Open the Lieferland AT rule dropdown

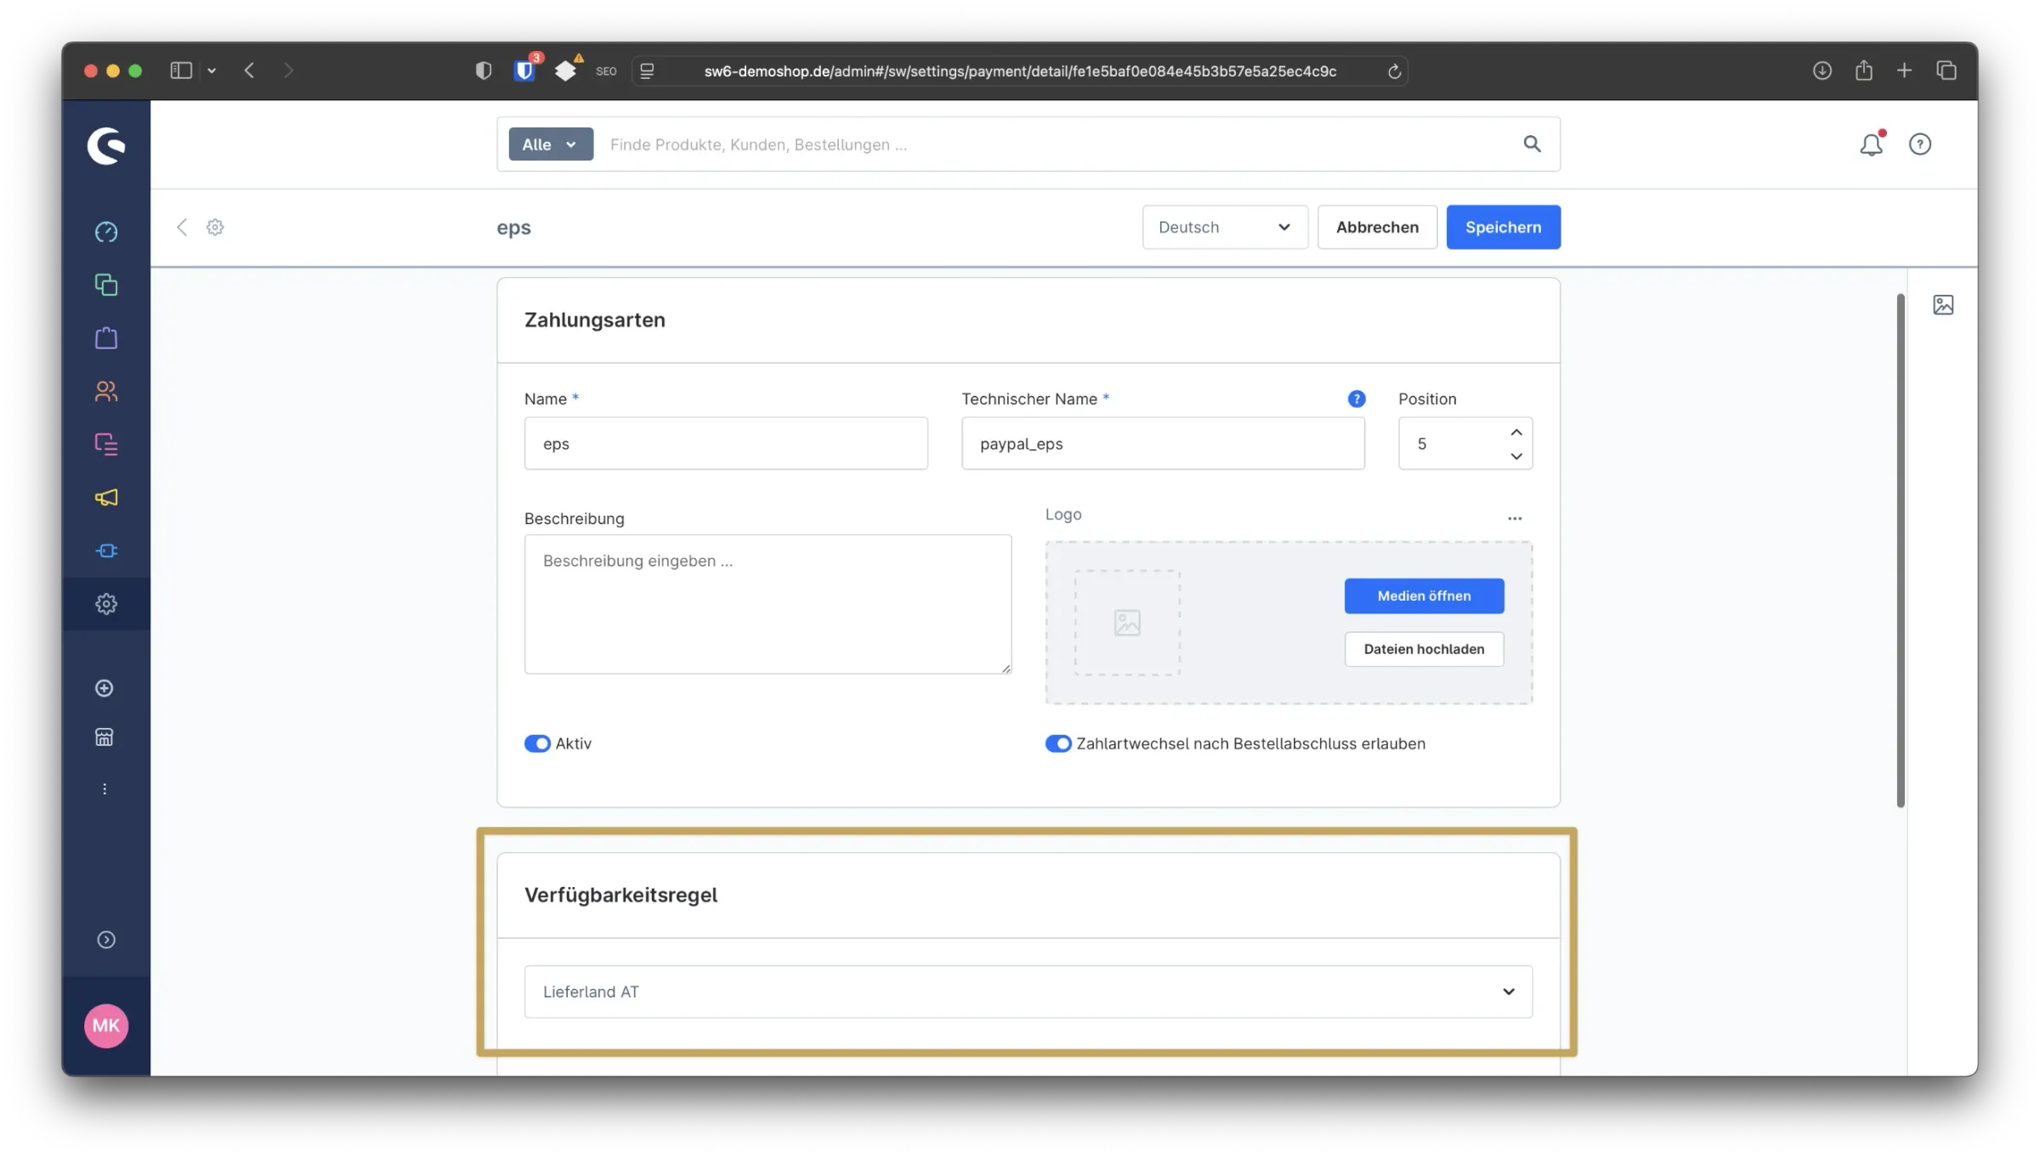(1028, 991)
